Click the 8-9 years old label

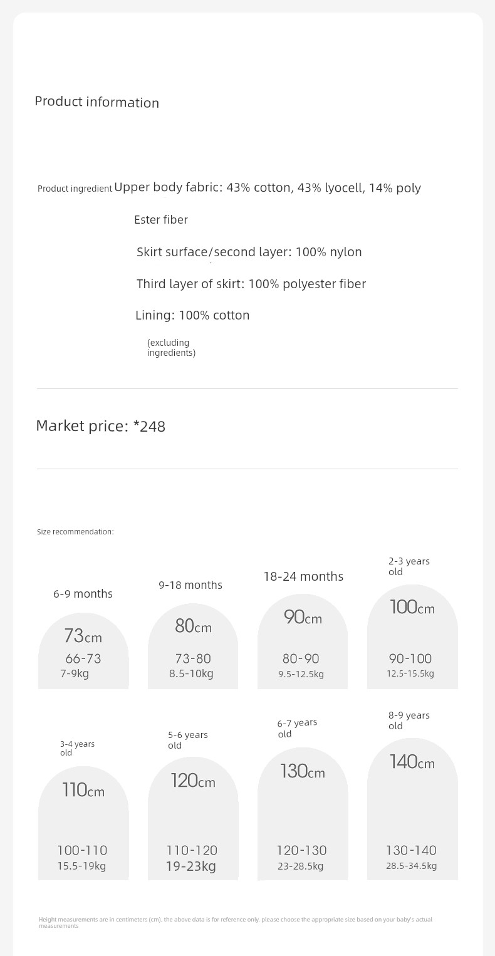point(409,720)
